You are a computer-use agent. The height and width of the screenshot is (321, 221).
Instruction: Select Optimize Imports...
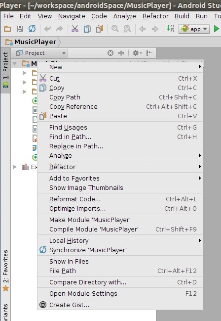[120, 209]
